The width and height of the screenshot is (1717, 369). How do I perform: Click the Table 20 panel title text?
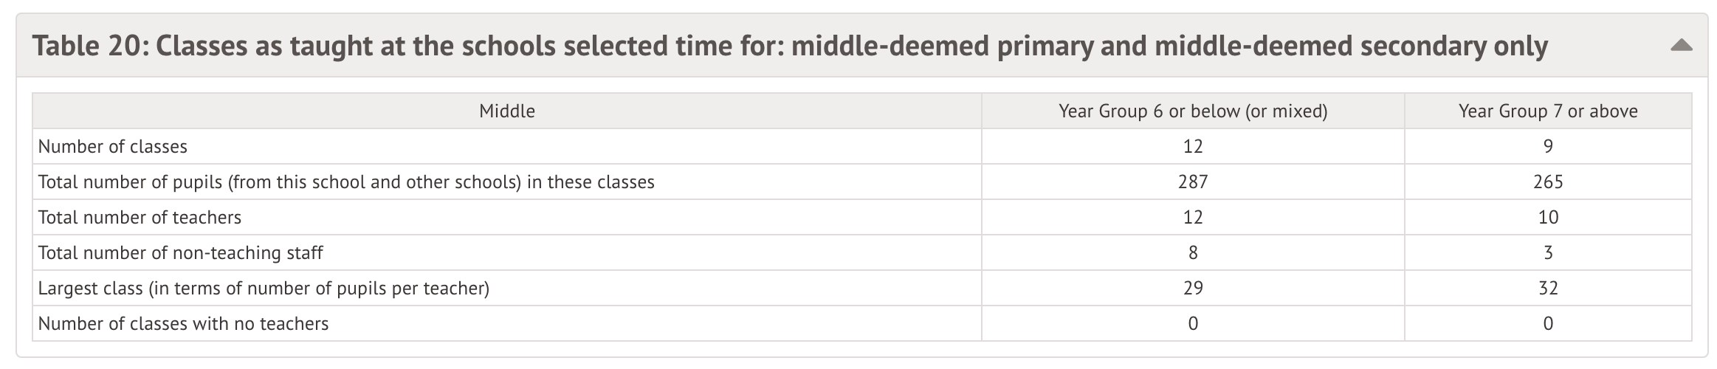pyautogui.click(x=789, y=46)
